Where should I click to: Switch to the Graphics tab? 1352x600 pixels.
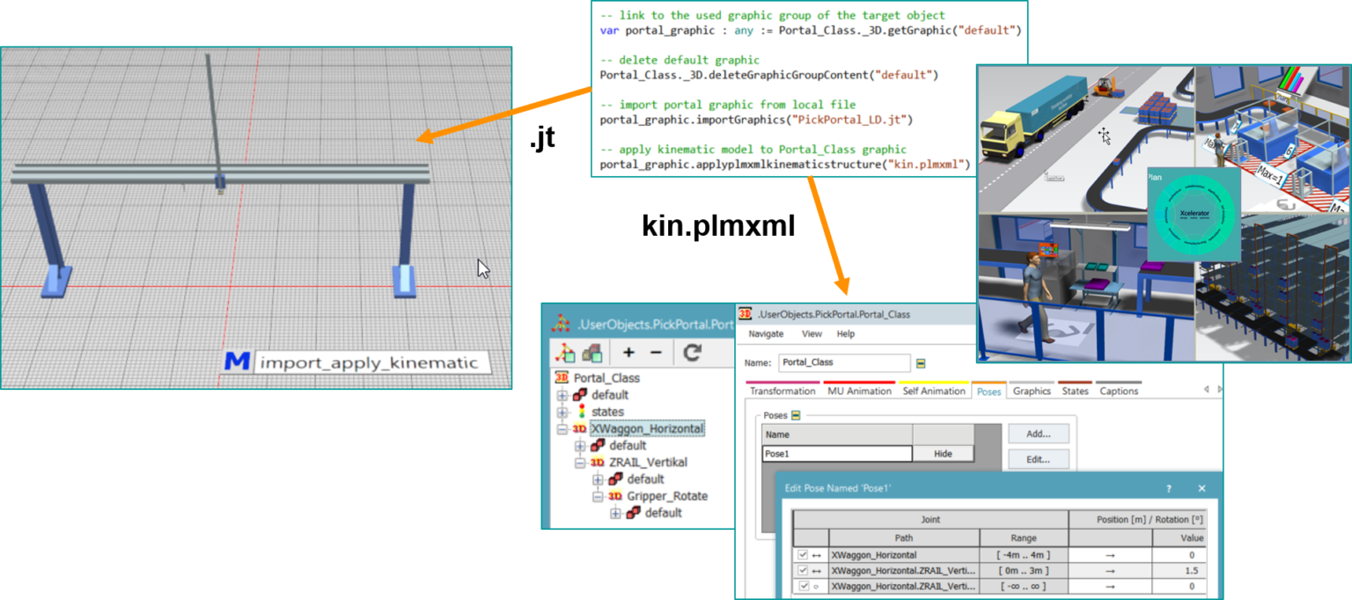1032,391
